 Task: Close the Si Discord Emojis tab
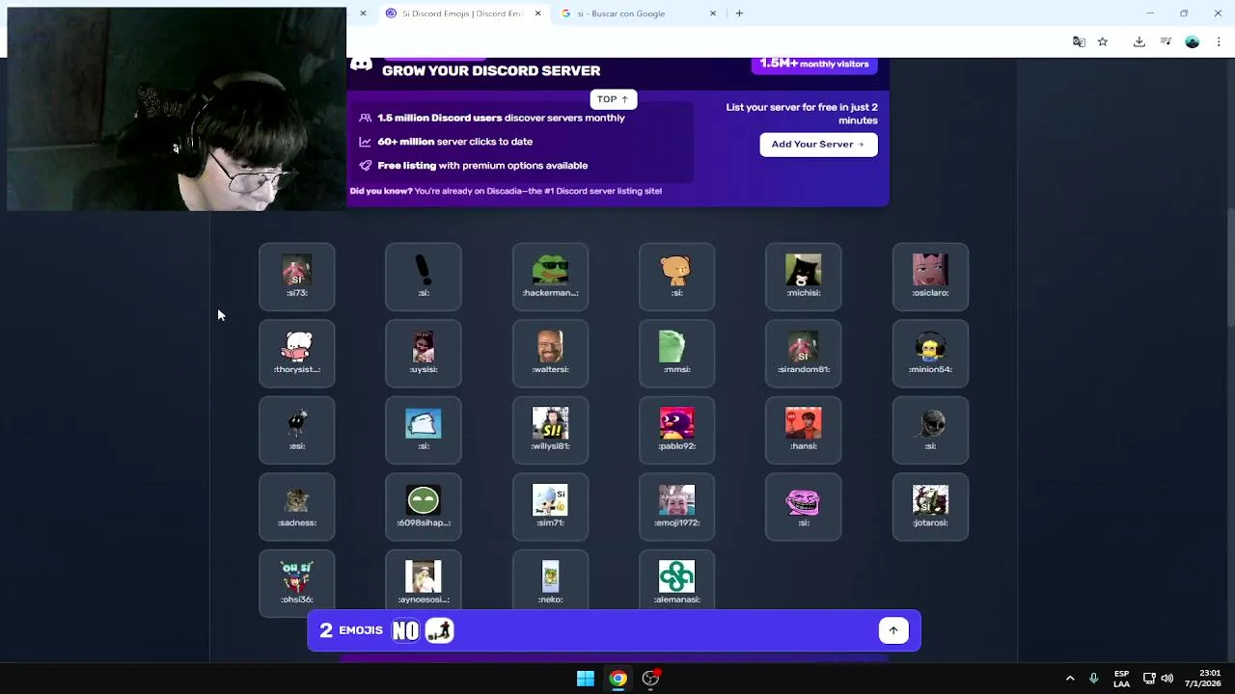(x=537, y=13)
